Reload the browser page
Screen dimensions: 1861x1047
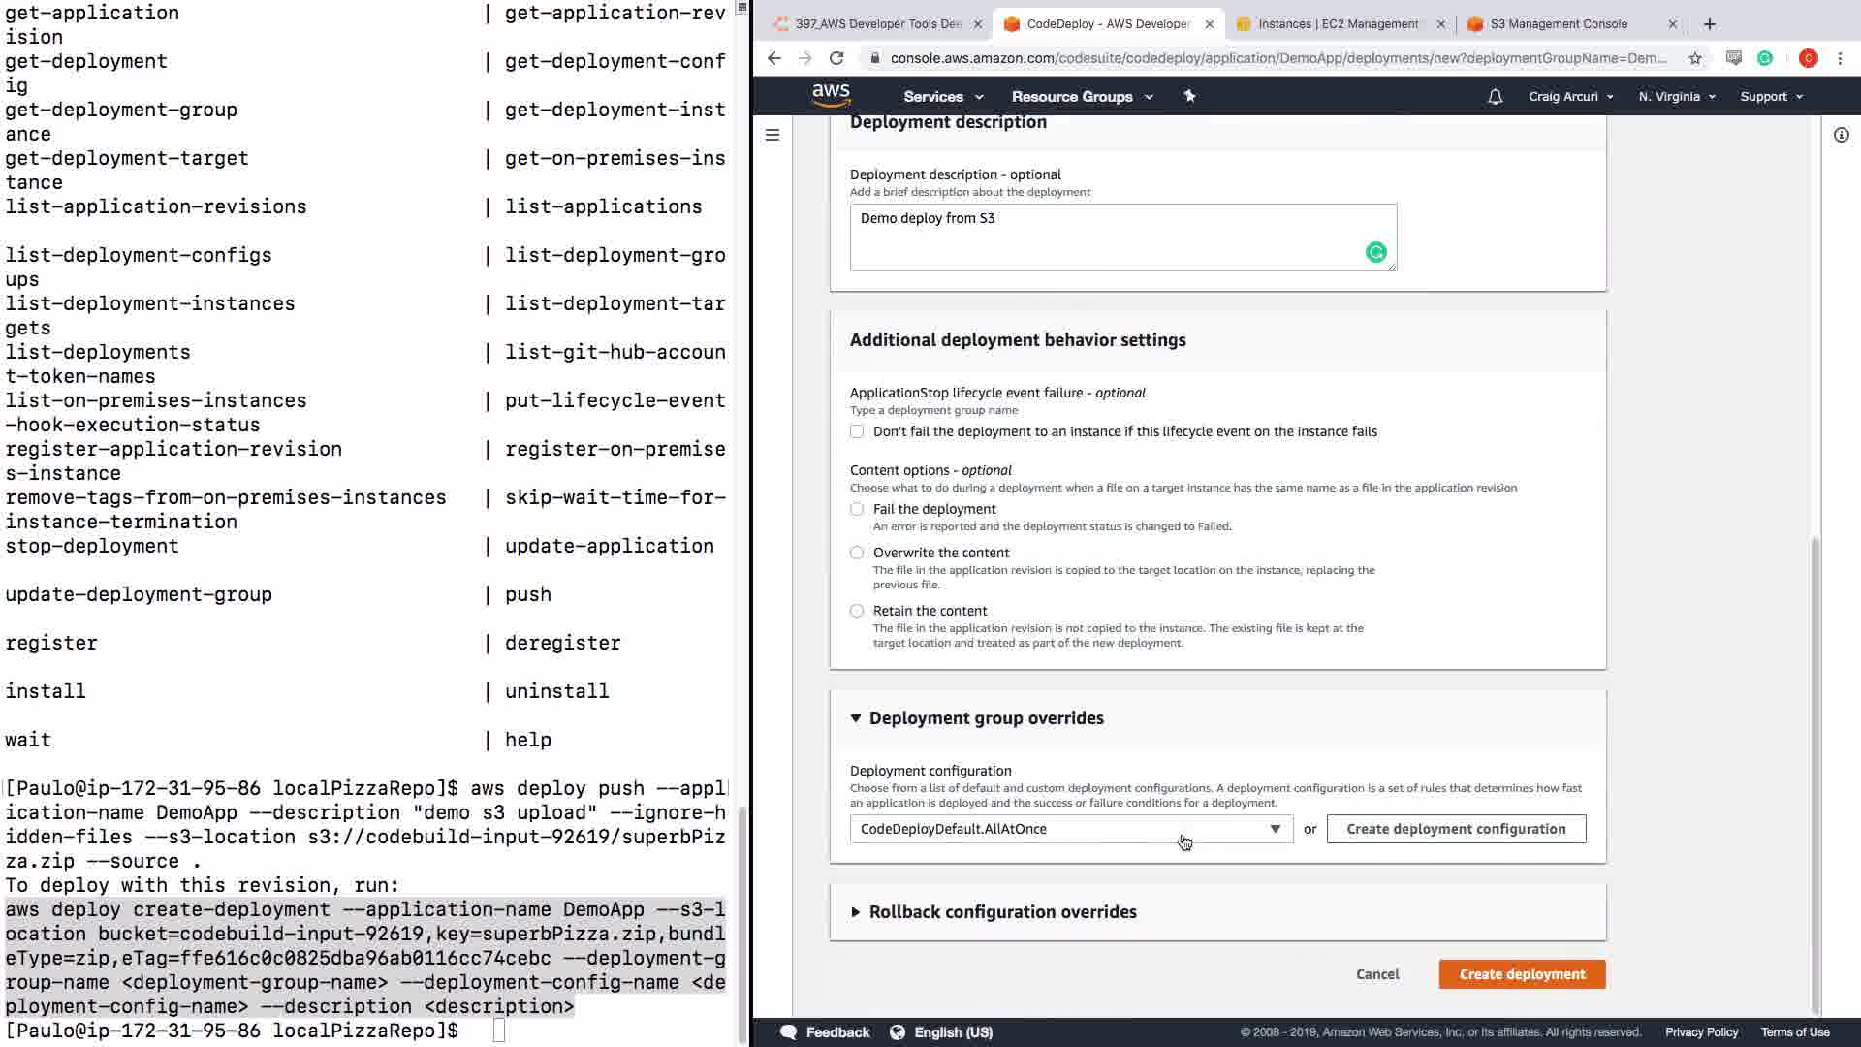coord(836,58)
